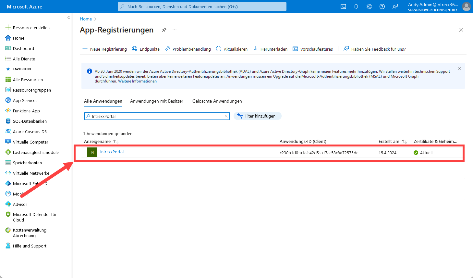Open Alle Dienste list icon
Viewport: 473px width, 278px height.
pos(8,59)
